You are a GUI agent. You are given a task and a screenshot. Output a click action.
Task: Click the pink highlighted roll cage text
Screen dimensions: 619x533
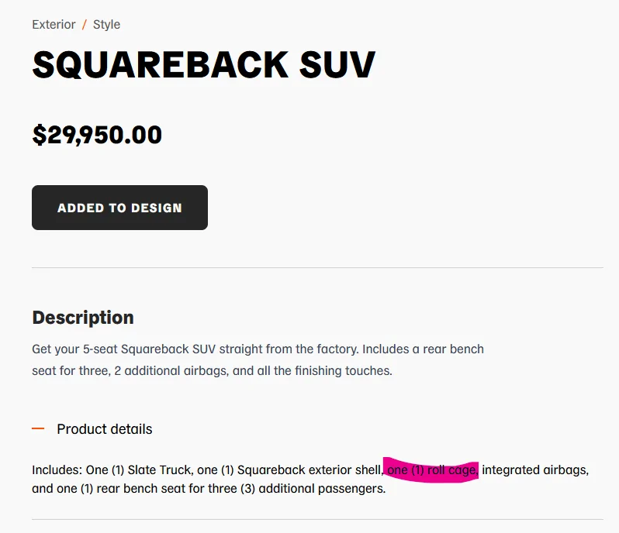tap(432, 470)
